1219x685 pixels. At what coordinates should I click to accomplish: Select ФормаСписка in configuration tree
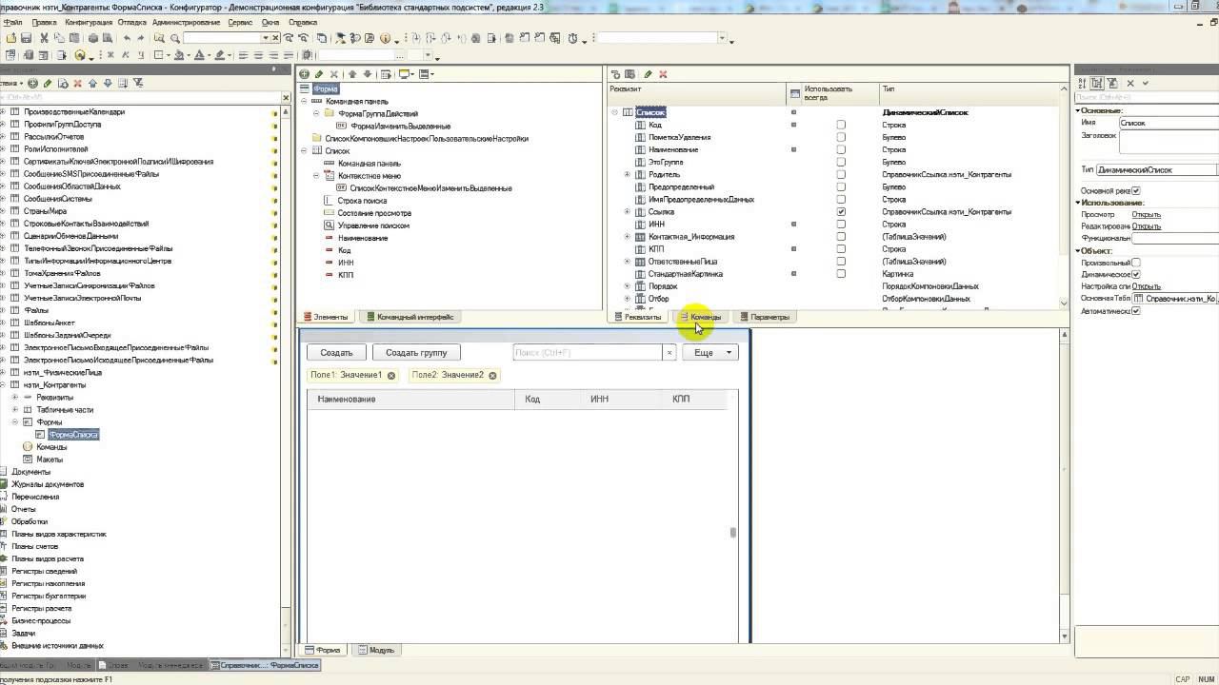[x=73, y=434]
